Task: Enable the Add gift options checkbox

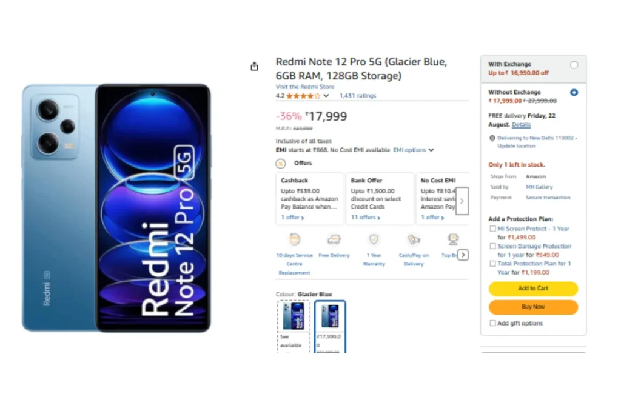Action: pos(493,324)
